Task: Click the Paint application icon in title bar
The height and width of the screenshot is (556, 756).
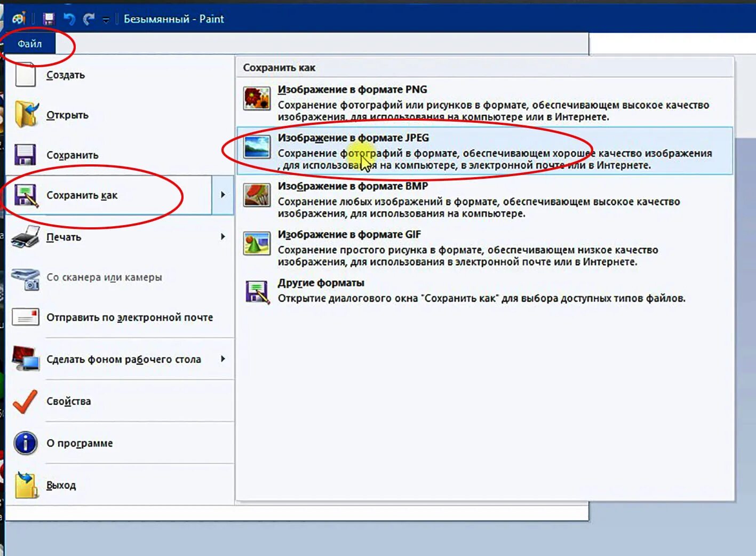Action: point(19,19)
